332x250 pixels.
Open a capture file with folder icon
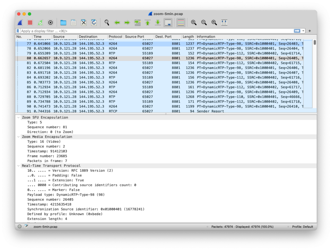pyautogui.click(x=63, y=22)
